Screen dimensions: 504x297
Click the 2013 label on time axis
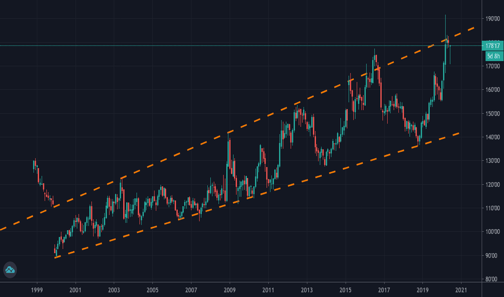click(307, 290)
